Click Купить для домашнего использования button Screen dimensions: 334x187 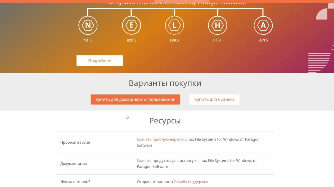(x=135, y=99)
